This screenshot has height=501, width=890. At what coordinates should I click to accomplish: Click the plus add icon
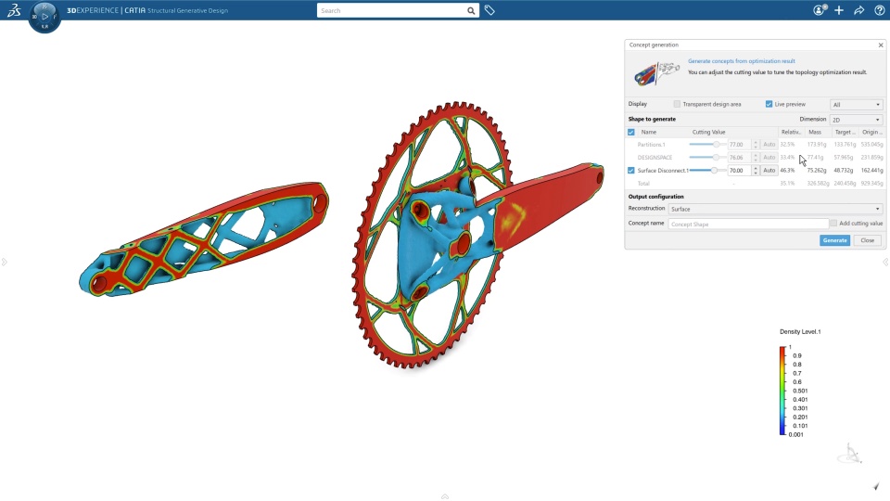[x=839, y=10]
